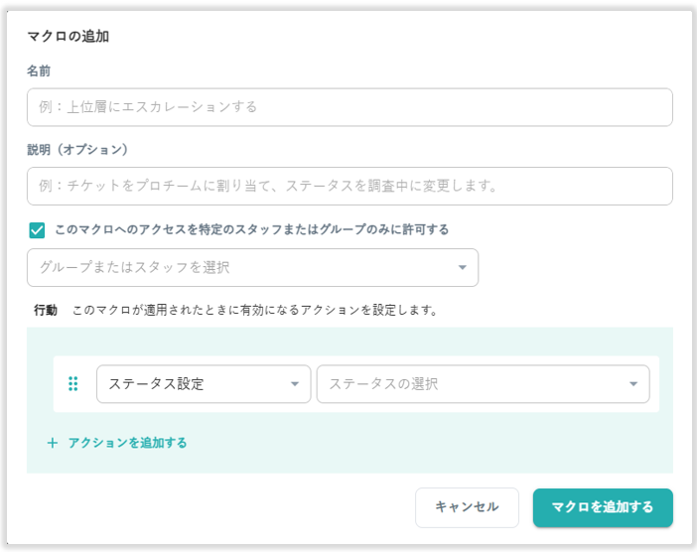The image size is (697, 552).
Task: Click the caret icon in the ステータス設定 box
Action: click(294, 384)
